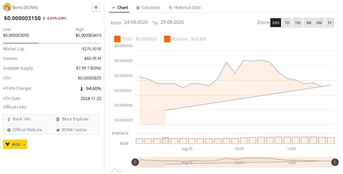Viewport: 343px width, 174px height.
Task: Visit the Official Website link
Action: click(27, 130)
